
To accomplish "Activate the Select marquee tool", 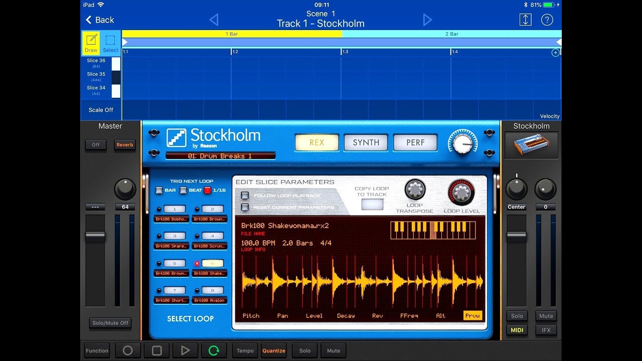I will 110,43.
